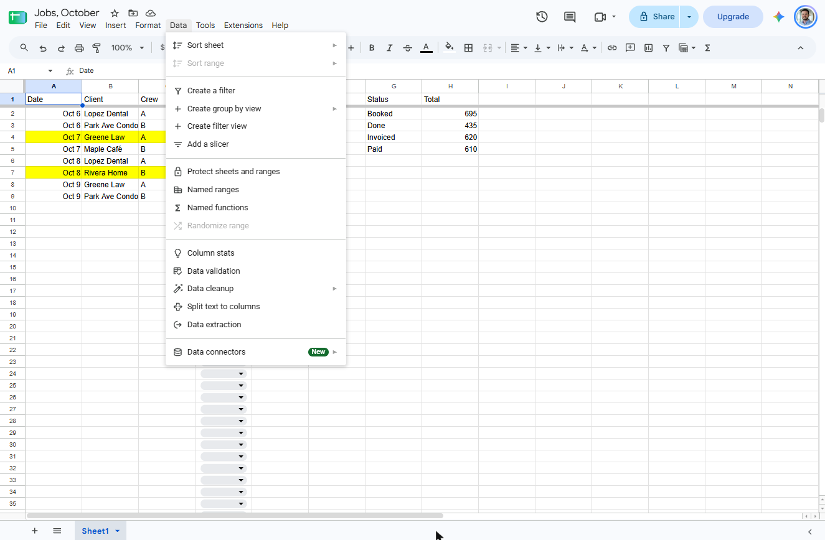Screen dimensions: 825x540
Task: Click the funnel filter icon in toolbar
Action: [666, 48]
